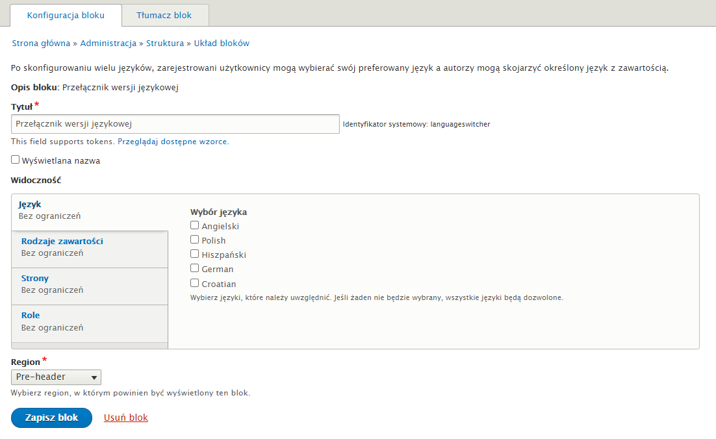Open the Role visibility tab
716x439 pixels.
point(90,323)
